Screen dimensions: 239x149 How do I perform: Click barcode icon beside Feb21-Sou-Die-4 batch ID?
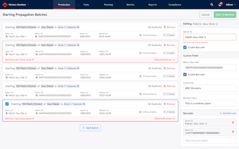[x=6, y=95]
